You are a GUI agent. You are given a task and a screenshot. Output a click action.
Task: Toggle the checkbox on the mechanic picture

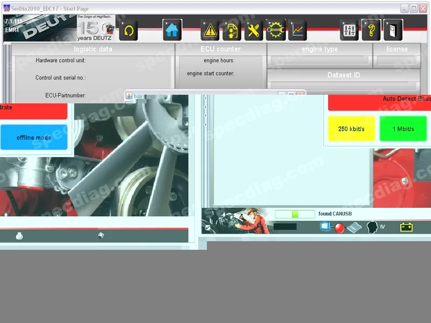click(x=208, y=227)
